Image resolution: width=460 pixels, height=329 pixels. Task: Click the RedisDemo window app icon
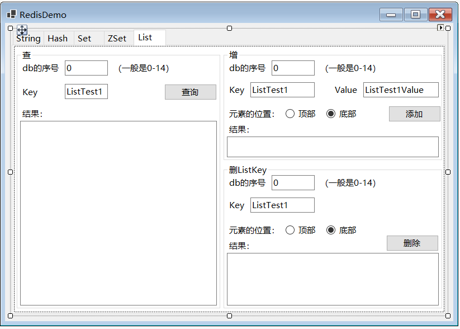(x=11, y=15)
